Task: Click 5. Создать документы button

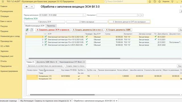Action: pos(88,30)
